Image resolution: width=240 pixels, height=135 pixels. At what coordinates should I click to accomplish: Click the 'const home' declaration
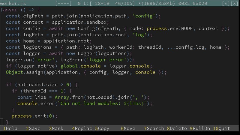(x=20, y=41)
